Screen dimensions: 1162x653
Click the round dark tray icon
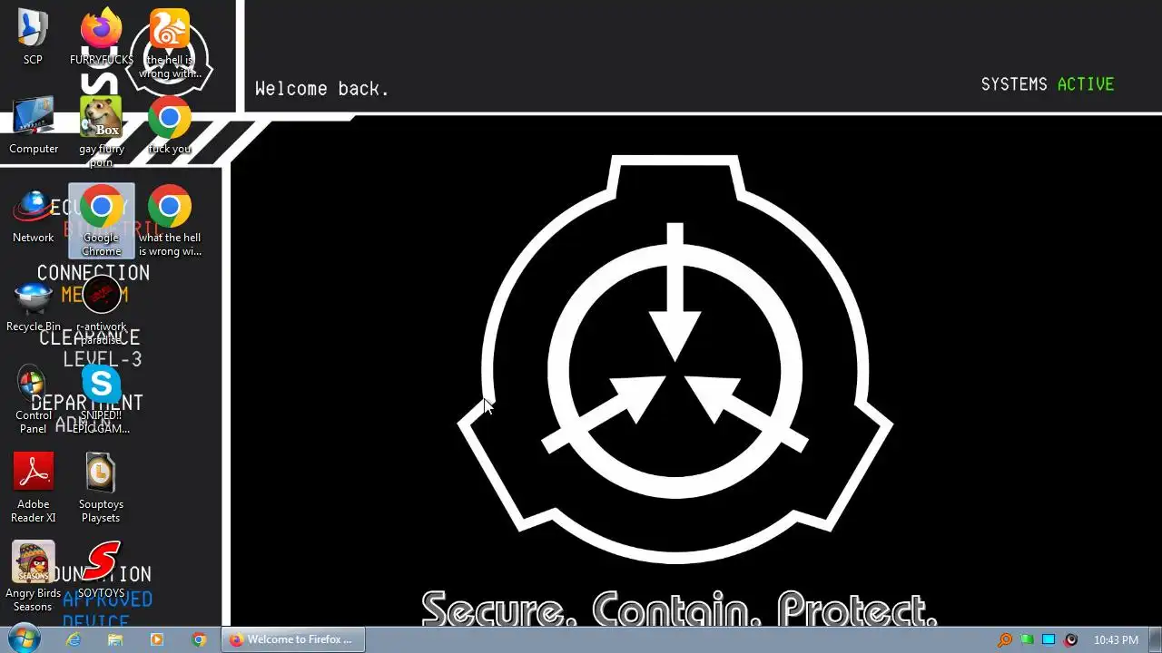(1070, 639)
